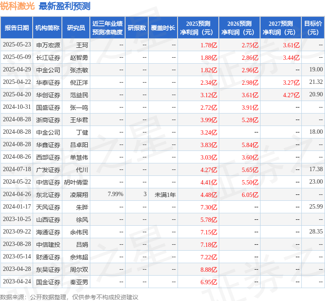Screen dimensions: 325x301
Task: Click researcher name 倪正洋
Action: click(79, 83)
